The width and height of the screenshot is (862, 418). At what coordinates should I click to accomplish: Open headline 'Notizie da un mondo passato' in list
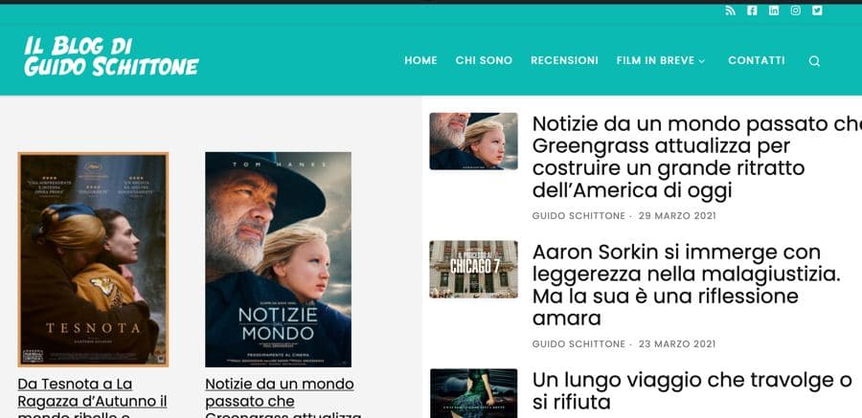click(697, 157)
